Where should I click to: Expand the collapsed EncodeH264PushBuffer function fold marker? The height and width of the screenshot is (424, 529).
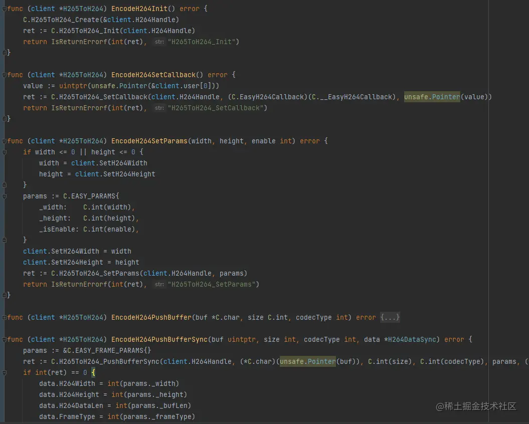click(4, 318)
